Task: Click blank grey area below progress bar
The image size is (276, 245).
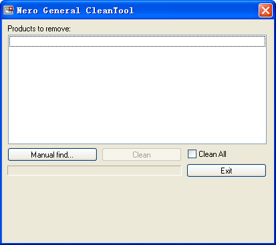Action: 94,209
